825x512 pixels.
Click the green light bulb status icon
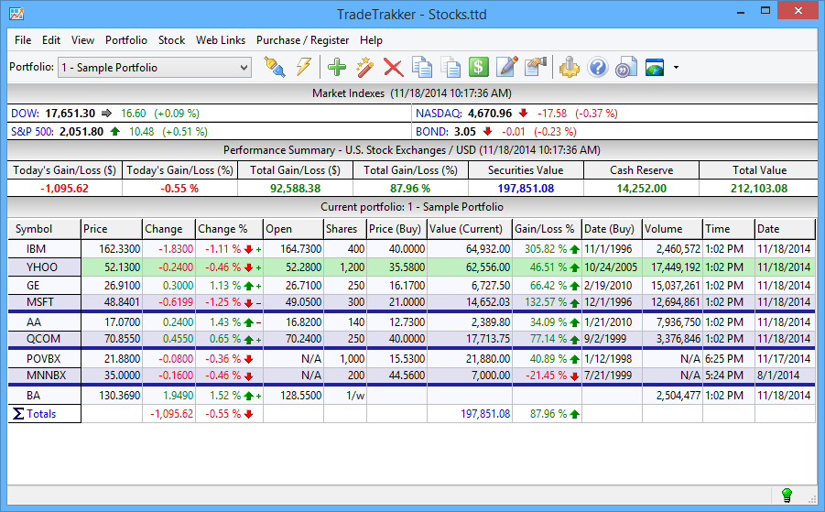787,495
